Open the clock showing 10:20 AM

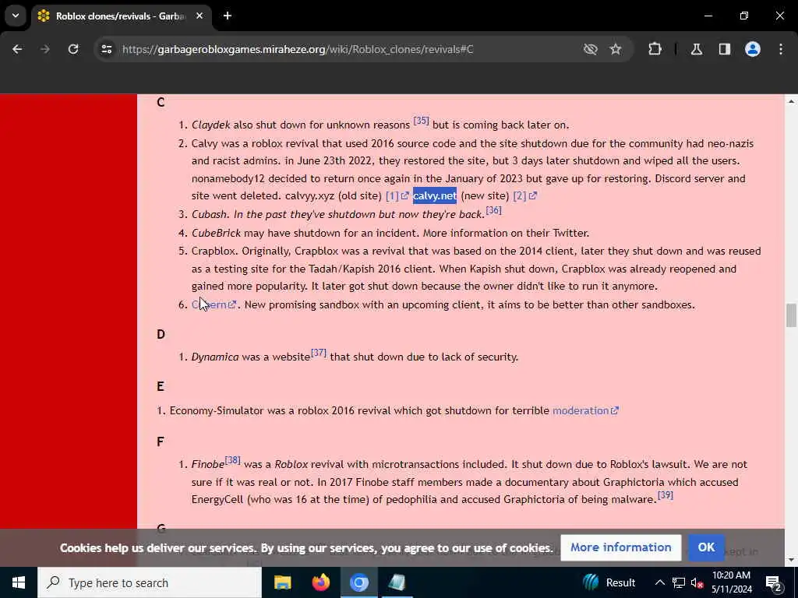click(x=731, y=582)
